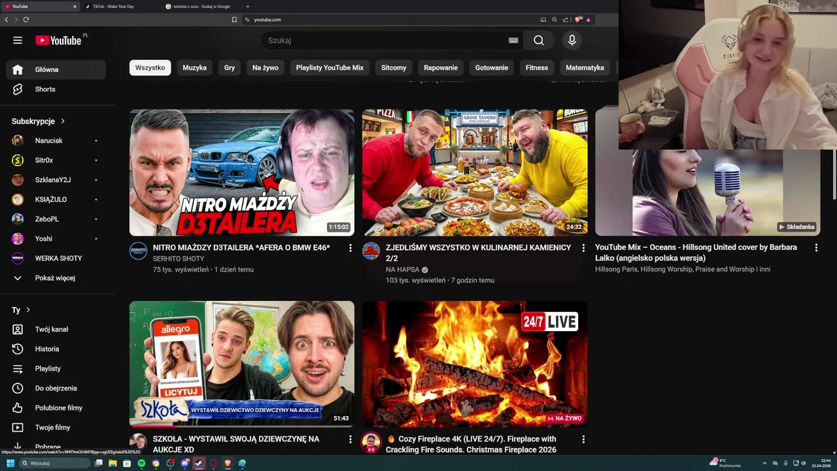This screenshot has width=837, height=471.
Task: Open a new browser tab with plus button
Action: [x=247, y=7]
